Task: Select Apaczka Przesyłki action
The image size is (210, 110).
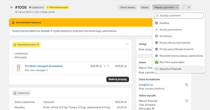Action: tap(171, 69)
